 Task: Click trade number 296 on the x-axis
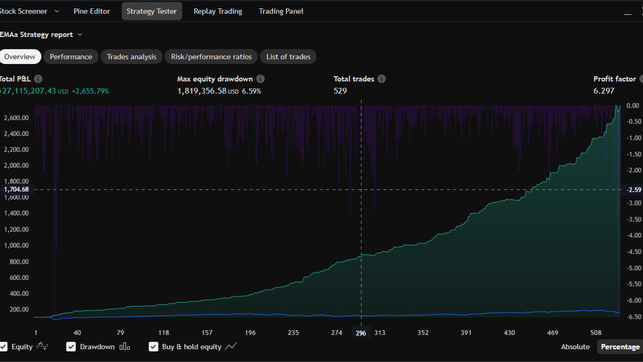pyautogui.click(x=361, y=333)
